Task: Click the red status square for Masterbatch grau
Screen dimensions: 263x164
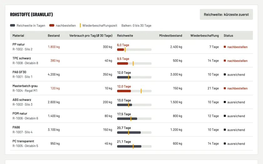Action: coord(225,88)
